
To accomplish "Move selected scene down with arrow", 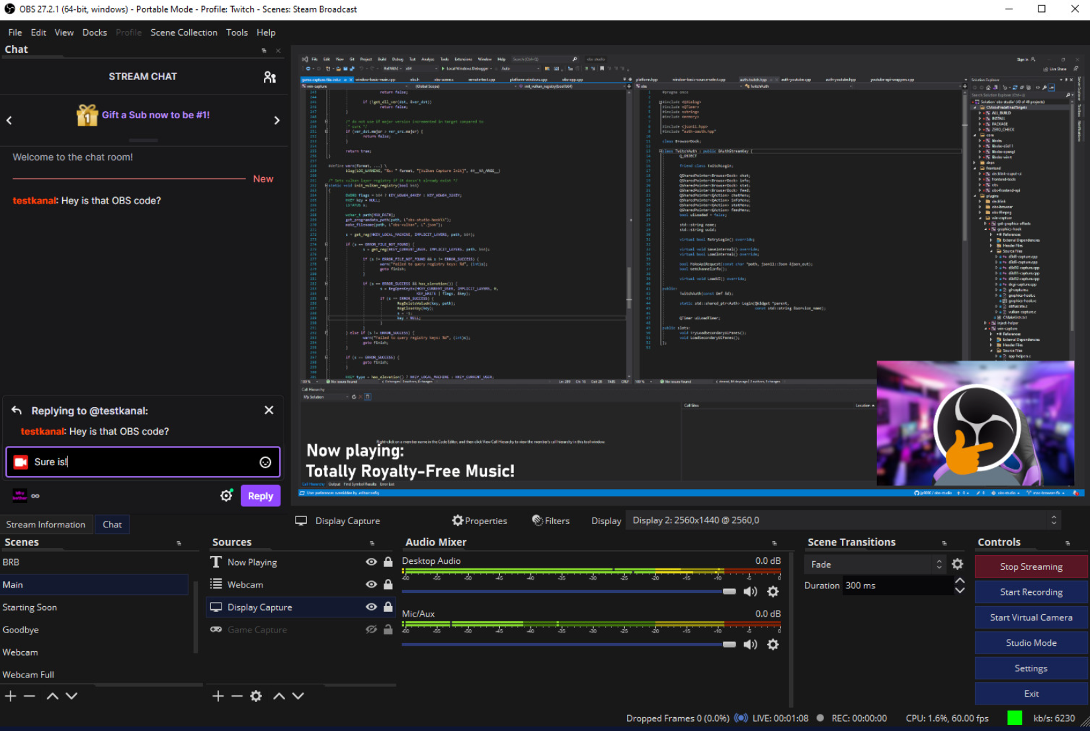I will (71, 696).
